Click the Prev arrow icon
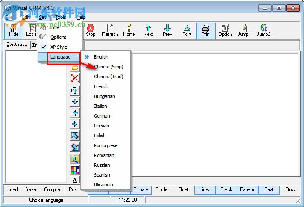This screenshot has height=207, width=304. 167,31
